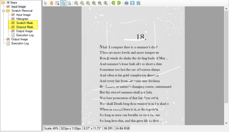Set zoom to actual size 1:1
This screenshot has height=132, width=229.
[x=88, y=3]
